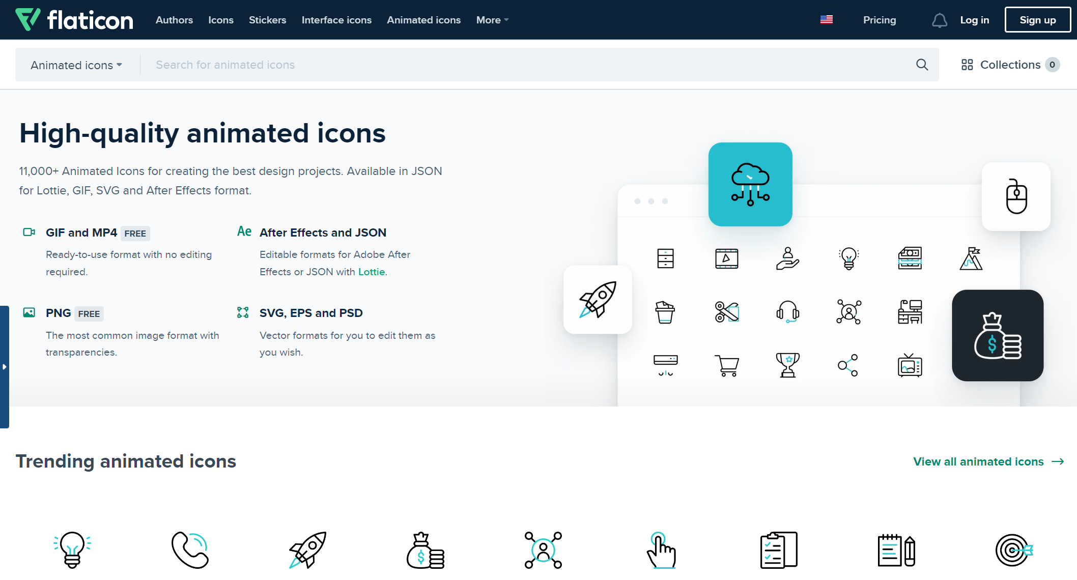Click the Sign up button
The height and width of the screenshot is (580, 1077).
coord(1037,19)
